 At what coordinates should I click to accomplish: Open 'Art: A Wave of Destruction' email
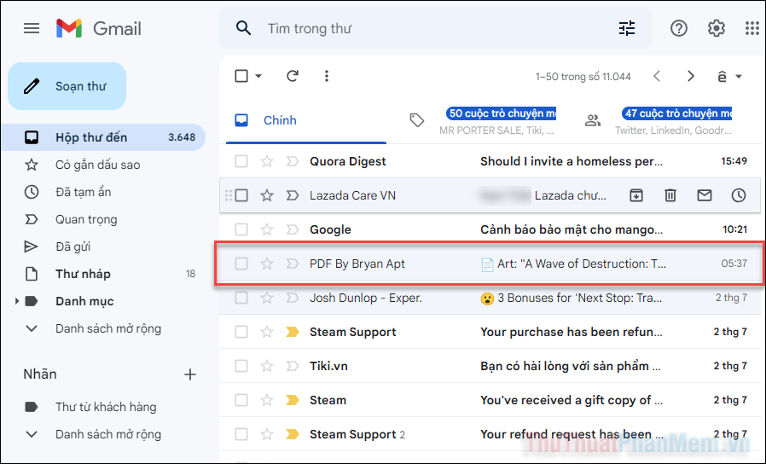click(x=490, y=264)
